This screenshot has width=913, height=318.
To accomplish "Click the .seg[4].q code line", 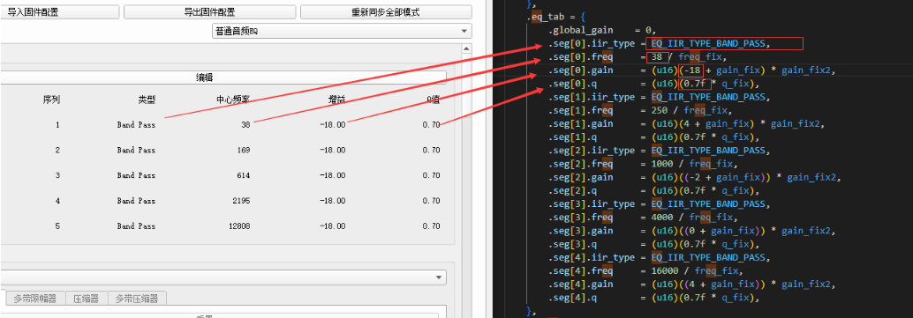I will pyautogui.click(x=654, y=298).
